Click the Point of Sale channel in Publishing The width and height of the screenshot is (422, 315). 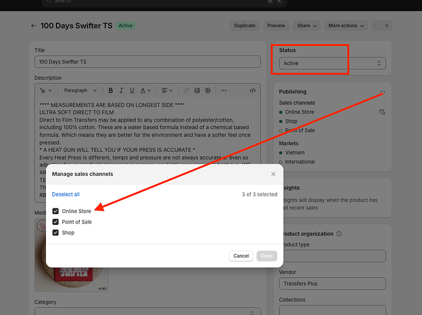click(300, 130)
